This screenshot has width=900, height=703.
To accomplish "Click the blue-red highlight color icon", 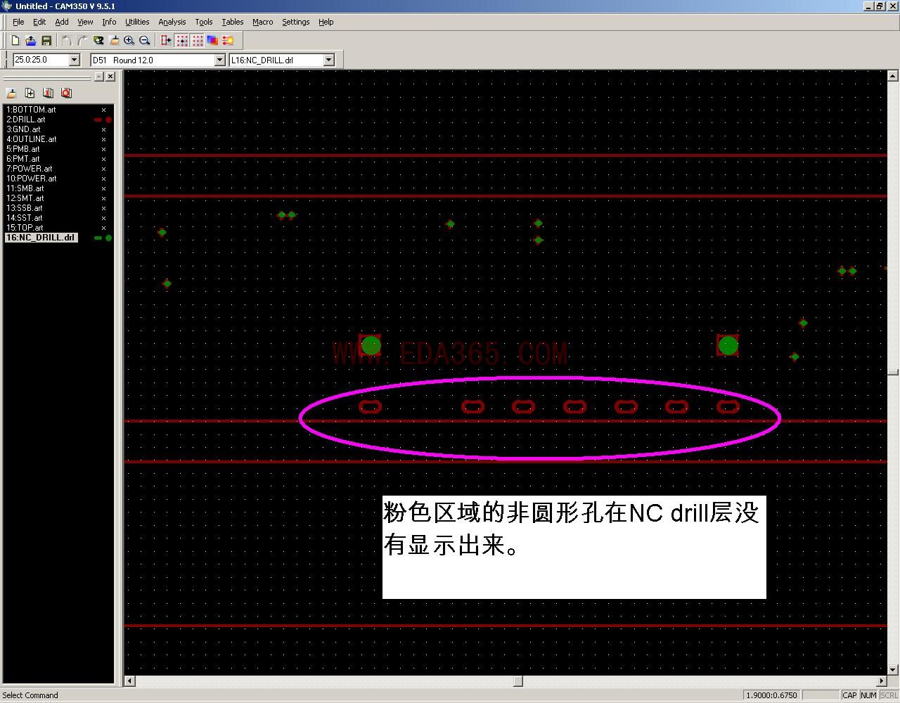I will pyautogui.click(x=212, y=41).
